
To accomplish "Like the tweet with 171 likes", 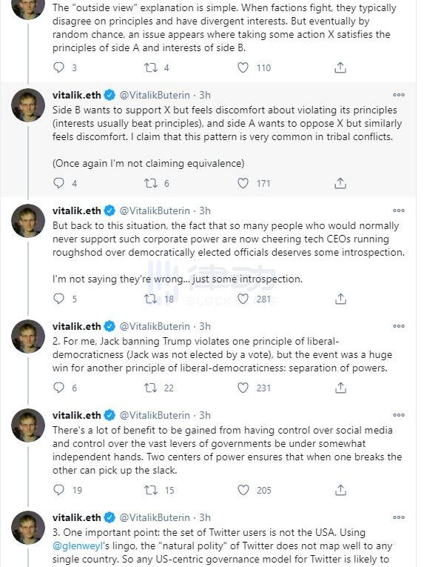I will (x=243, y=183).
